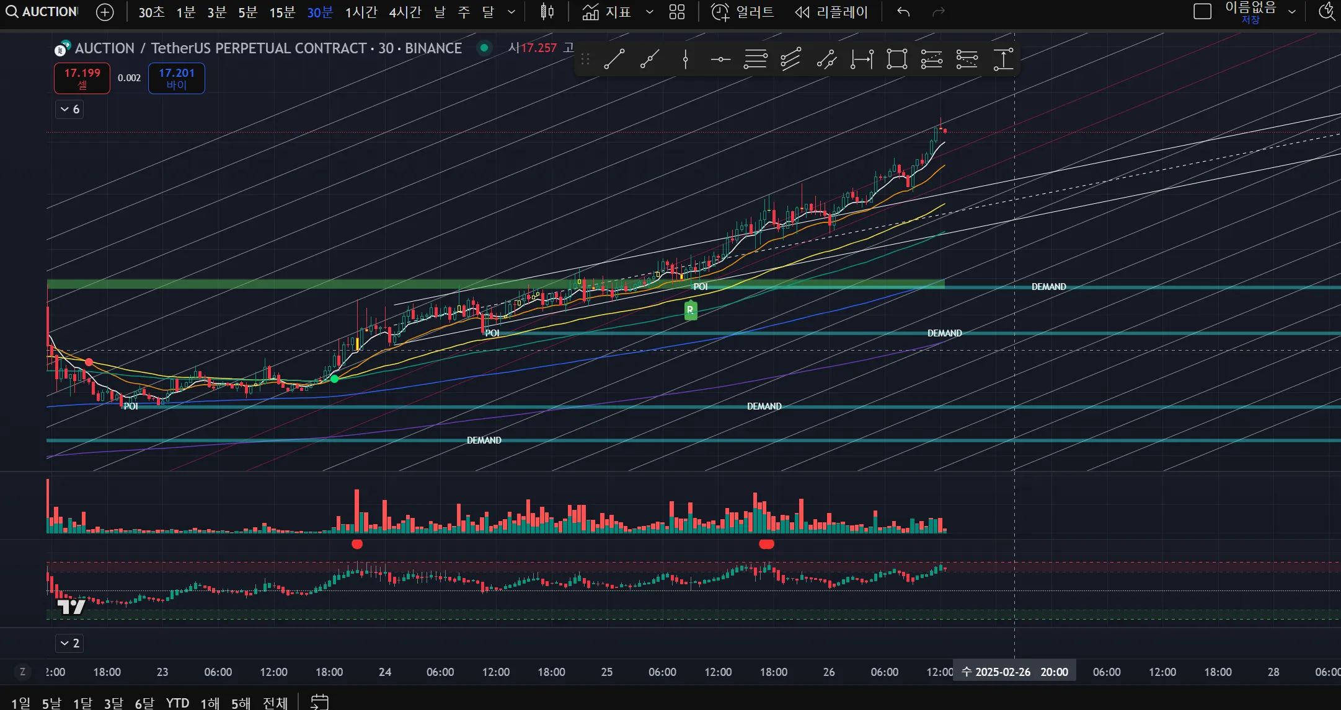Set date range to 3달
Image resolution: width=1341 pixels, height=710 pixels.
click(x=114, y=703)
